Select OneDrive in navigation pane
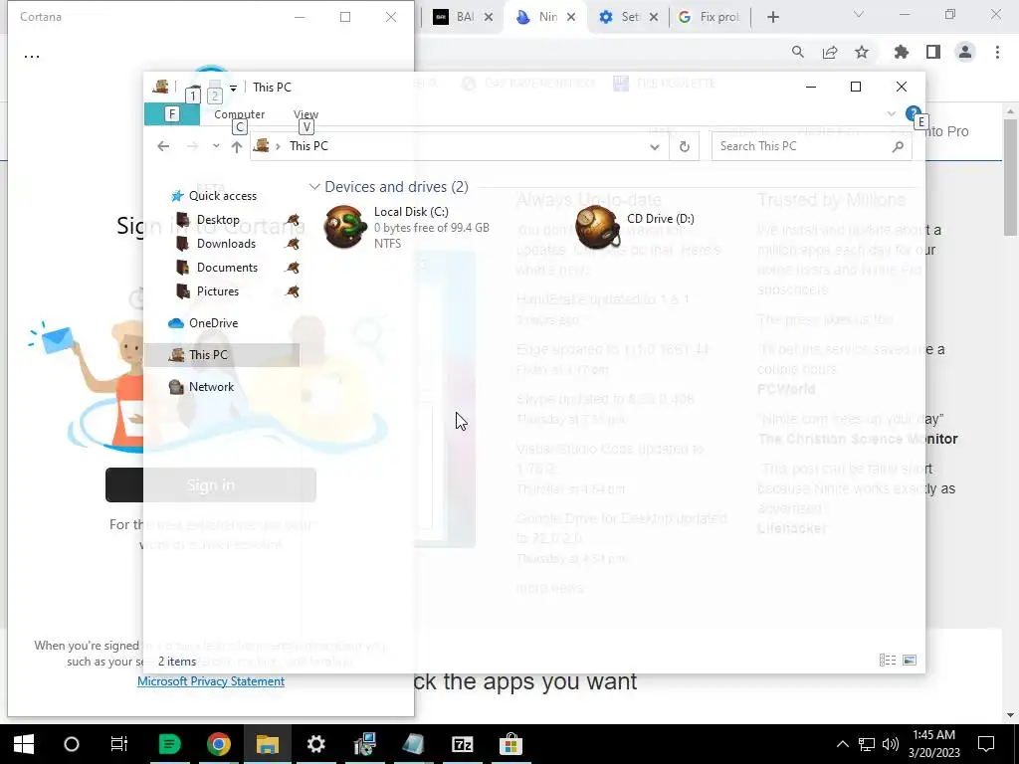The image size is (1019, 764). point(213,323)
